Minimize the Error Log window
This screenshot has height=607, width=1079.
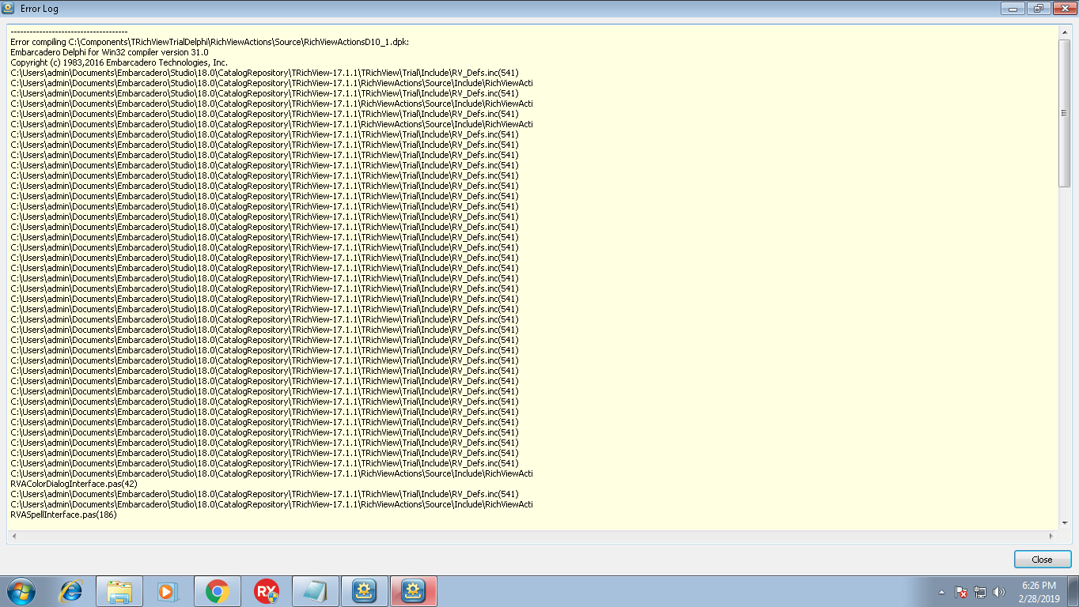click(x=1013, y=9)
